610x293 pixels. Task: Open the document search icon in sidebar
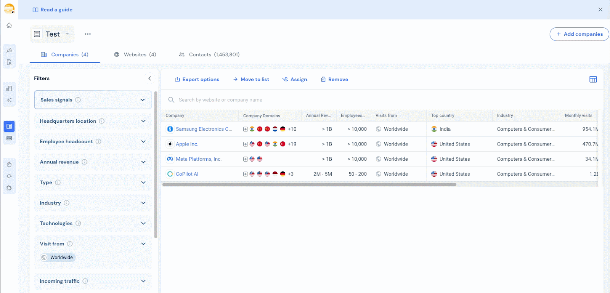9,62
